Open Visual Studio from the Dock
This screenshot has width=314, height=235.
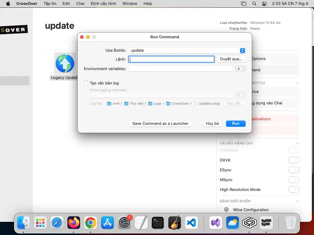(216, 222)
